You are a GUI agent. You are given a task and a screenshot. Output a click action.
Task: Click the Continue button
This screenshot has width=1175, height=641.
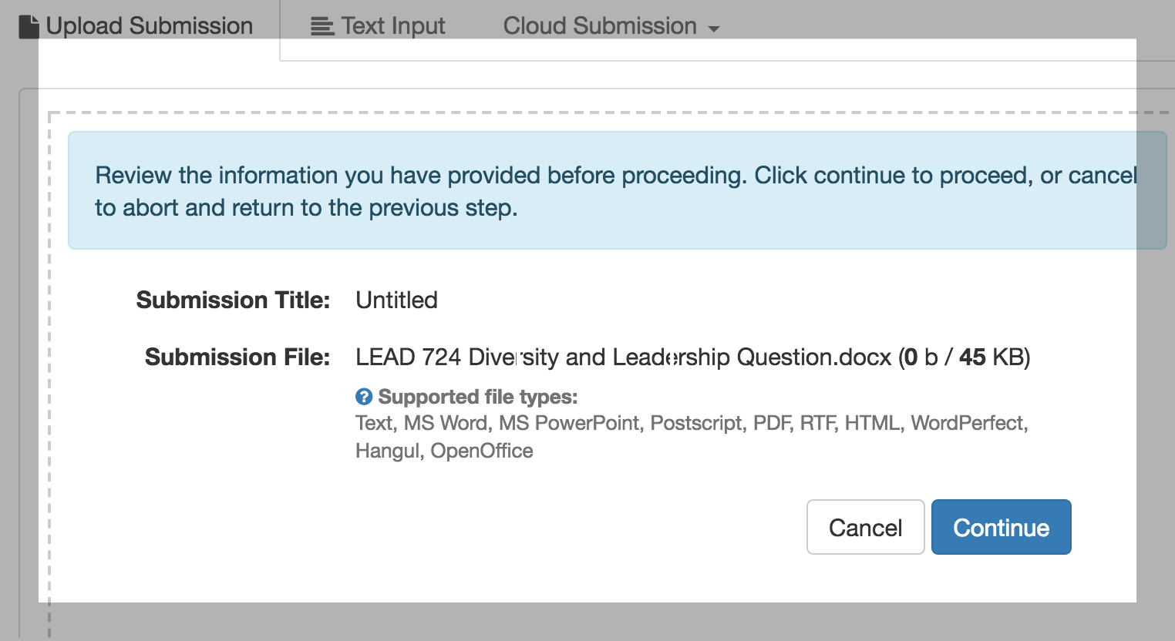click(x=1001, y=527)
